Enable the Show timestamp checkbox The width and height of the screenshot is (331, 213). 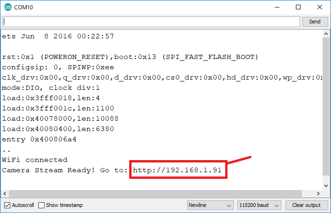point(42,205)
